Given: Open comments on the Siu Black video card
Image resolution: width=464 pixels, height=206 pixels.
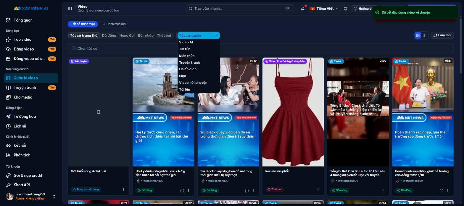Looking at the screenshot, I should click(x=247, y=190).
